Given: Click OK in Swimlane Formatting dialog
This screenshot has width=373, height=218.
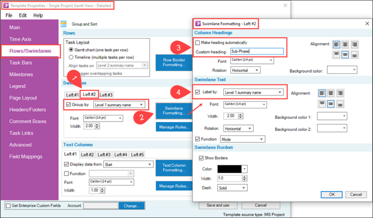Looking at the screenshot, I should tap(332, 194).
